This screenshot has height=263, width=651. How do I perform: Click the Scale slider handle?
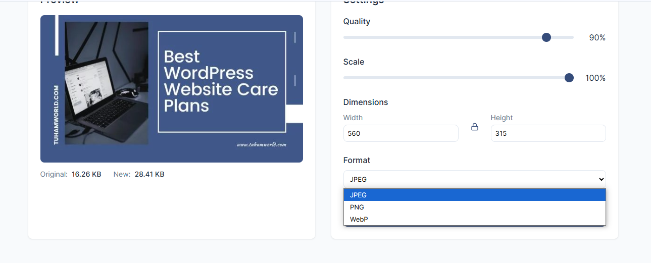569,78
